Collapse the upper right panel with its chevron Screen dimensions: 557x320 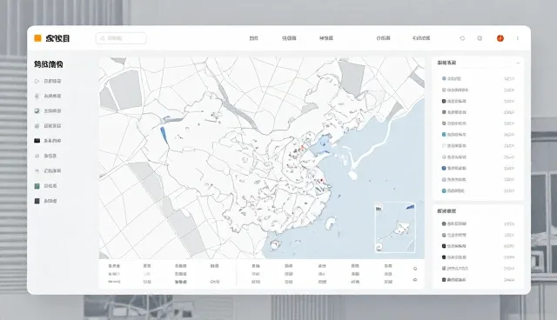tap(518, 63)
